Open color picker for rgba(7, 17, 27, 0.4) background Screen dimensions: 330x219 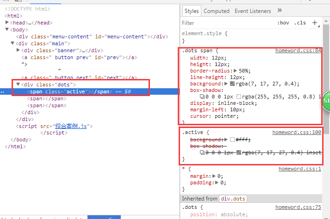pos(232,84)
